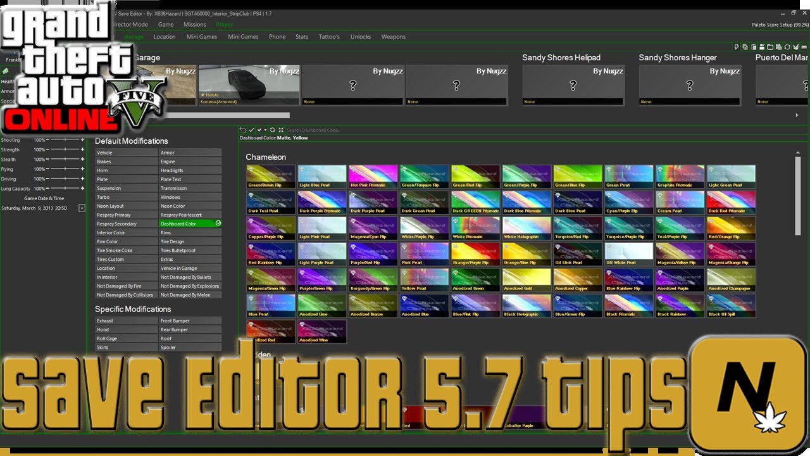
Task: Click the Tires Bulletproof option
Action: coord(190,250)
